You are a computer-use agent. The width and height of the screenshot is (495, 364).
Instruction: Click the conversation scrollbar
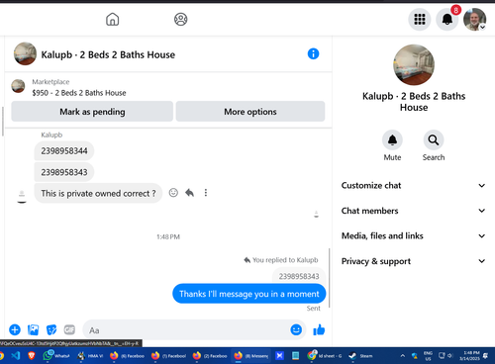pos(330,278)
